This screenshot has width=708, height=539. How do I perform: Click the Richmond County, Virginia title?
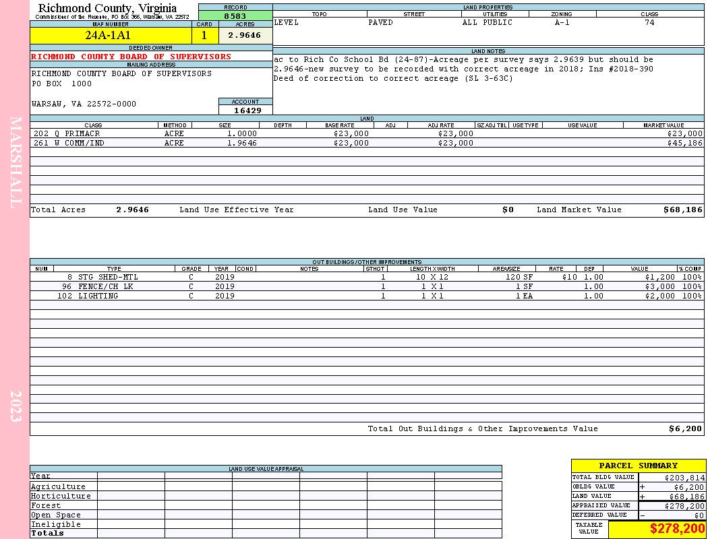pos(107,8)
